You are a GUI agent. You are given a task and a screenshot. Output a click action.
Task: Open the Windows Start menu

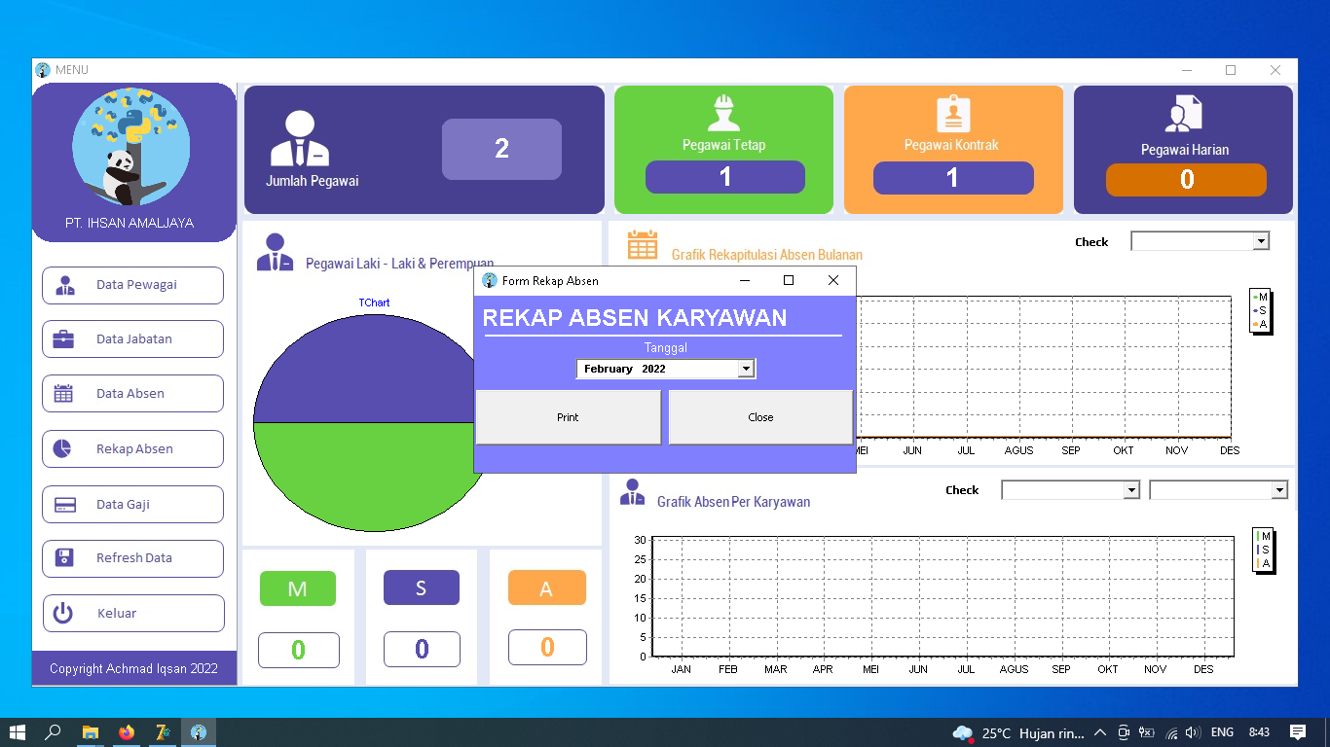18,732
